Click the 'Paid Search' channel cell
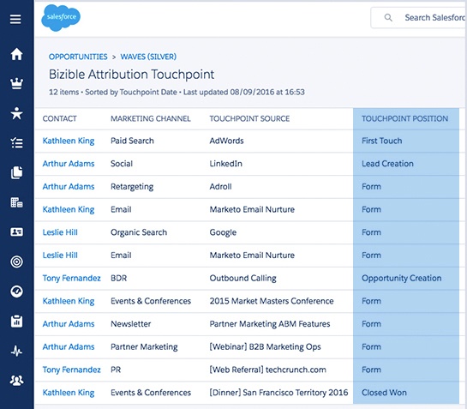This screenshot has width=467, height=409. coord(132,141)
